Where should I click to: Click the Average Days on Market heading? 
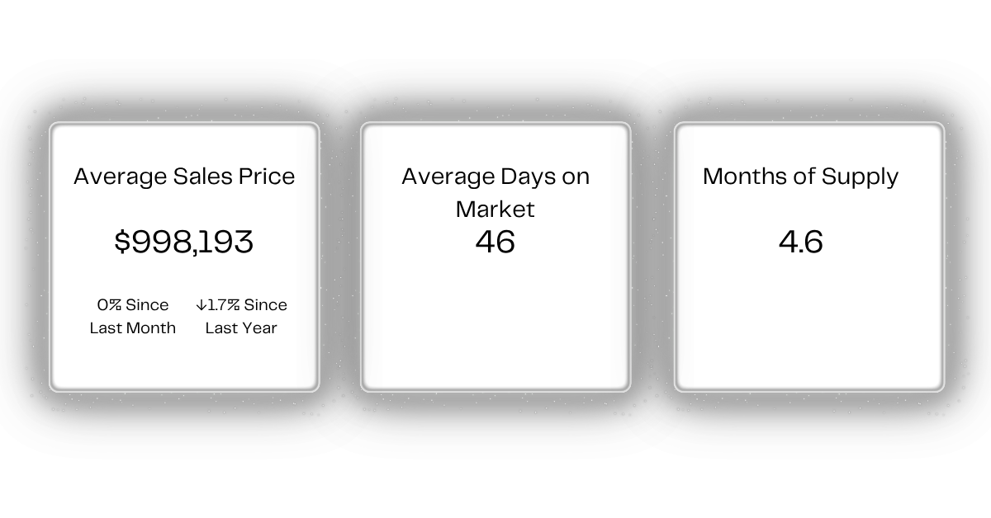pyautogui.click(x=495, y=192)
